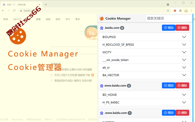This screenshot has height=122, width=195.
Task: Open the 新闻 link on Baidu
Action: pos(5,19)
